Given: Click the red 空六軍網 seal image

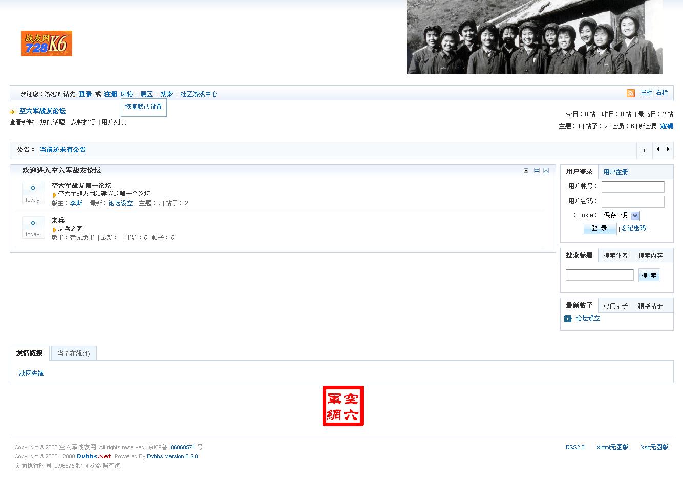Looking at the screenshot, I should [x=343, y=406].
